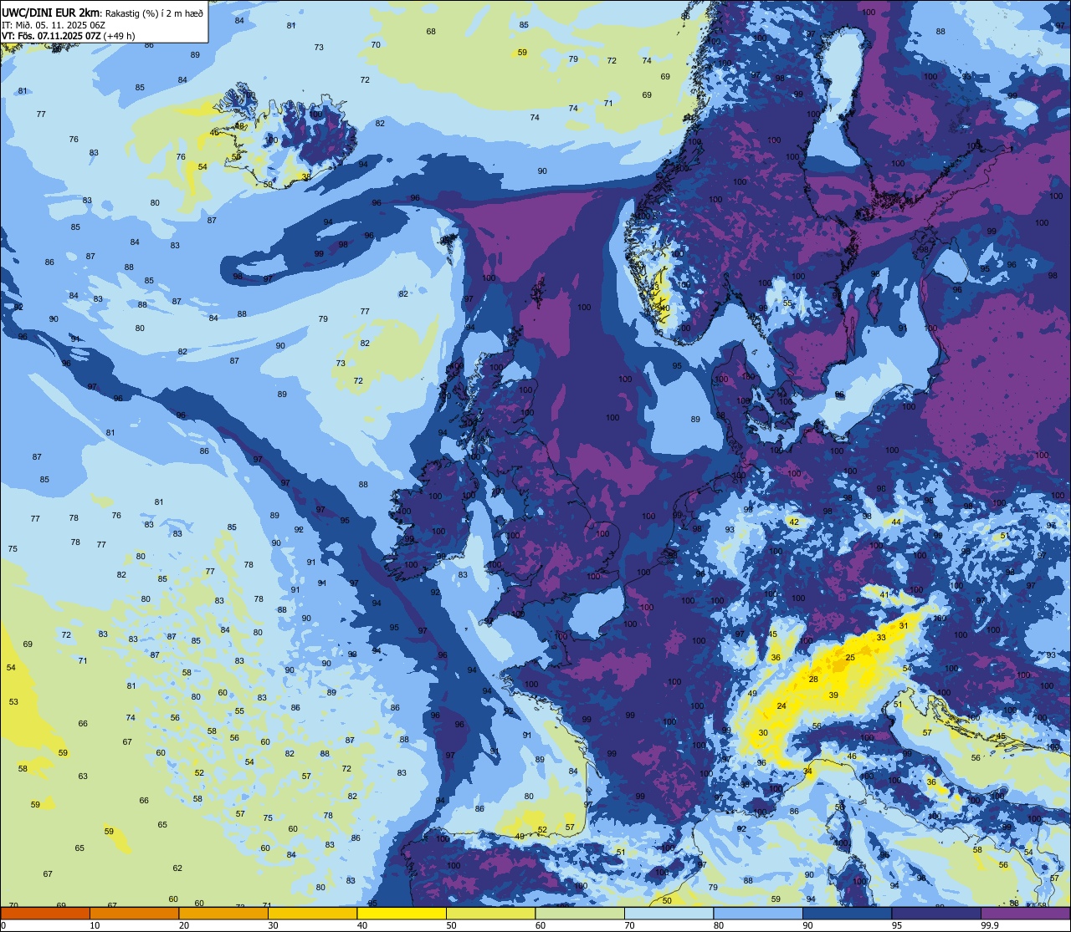Click the humidity value 68 near the top
This screenshot has height=932, width=1071.
pyautogui.click(x=431, y=32)
